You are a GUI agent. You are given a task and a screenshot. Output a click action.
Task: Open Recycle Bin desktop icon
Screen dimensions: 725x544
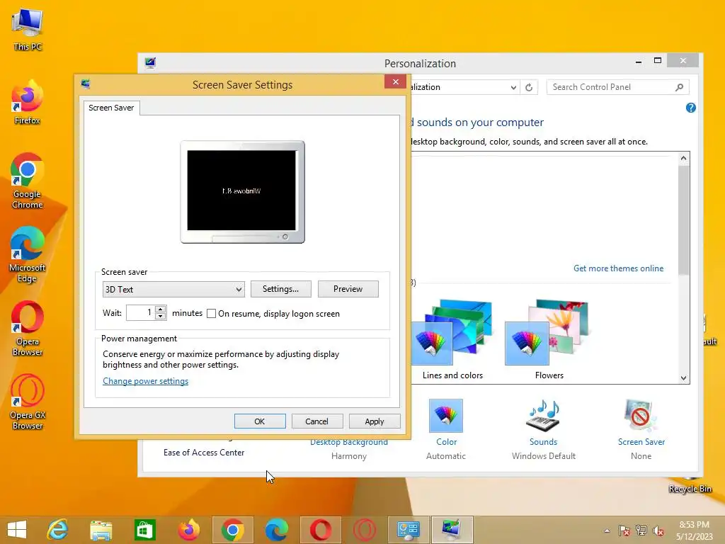tap(690, 486)
